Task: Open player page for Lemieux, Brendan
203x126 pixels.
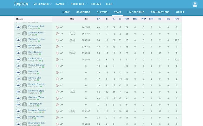Action: pyautogui.click(x=37, y=110)
